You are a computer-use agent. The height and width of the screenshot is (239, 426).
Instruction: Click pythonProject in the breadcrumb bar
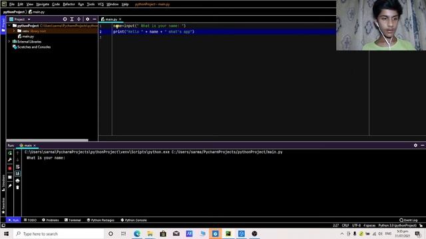tap(14, 12)
